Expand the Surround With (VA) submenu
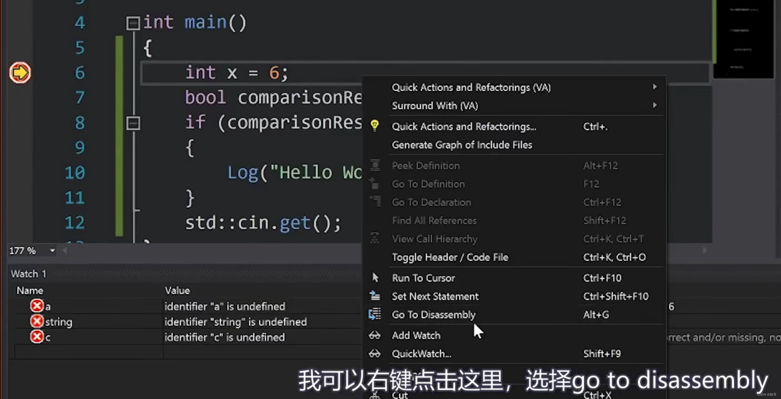 [x=655, y=105]
